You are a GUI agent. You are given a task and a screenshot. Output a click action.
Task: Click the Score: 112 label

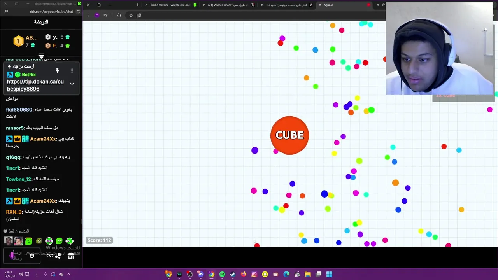pyautogui.click(x=99, y=240)
